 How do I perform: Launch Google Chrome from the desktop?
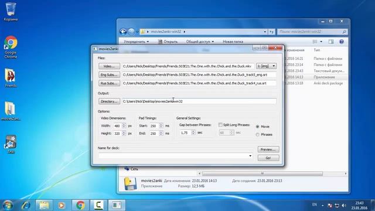point(11,47)
